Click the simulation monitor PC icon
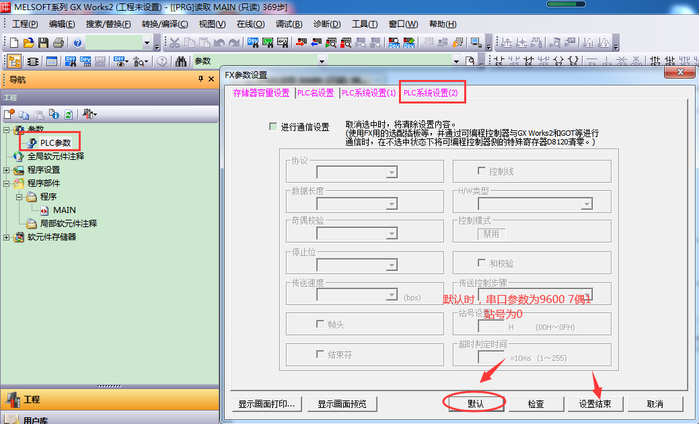Image resolution: width=699 pixels, height=424 pixels. click(476, 43)
